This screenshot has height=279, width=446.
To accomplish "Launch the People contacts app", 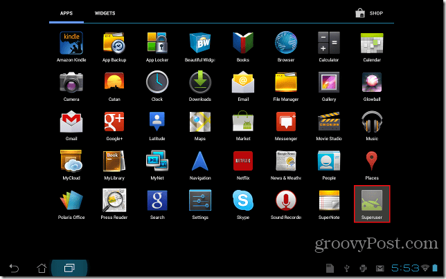I will coord(329,165).
